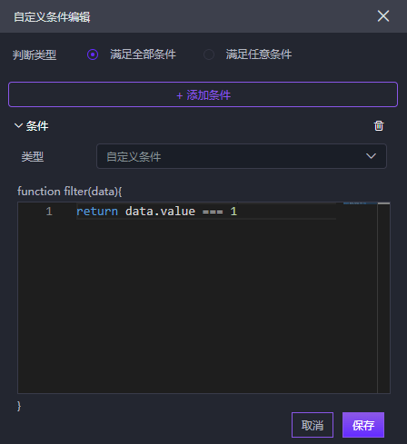Click line number 1 in editor gutter

(x=49, y=211)
